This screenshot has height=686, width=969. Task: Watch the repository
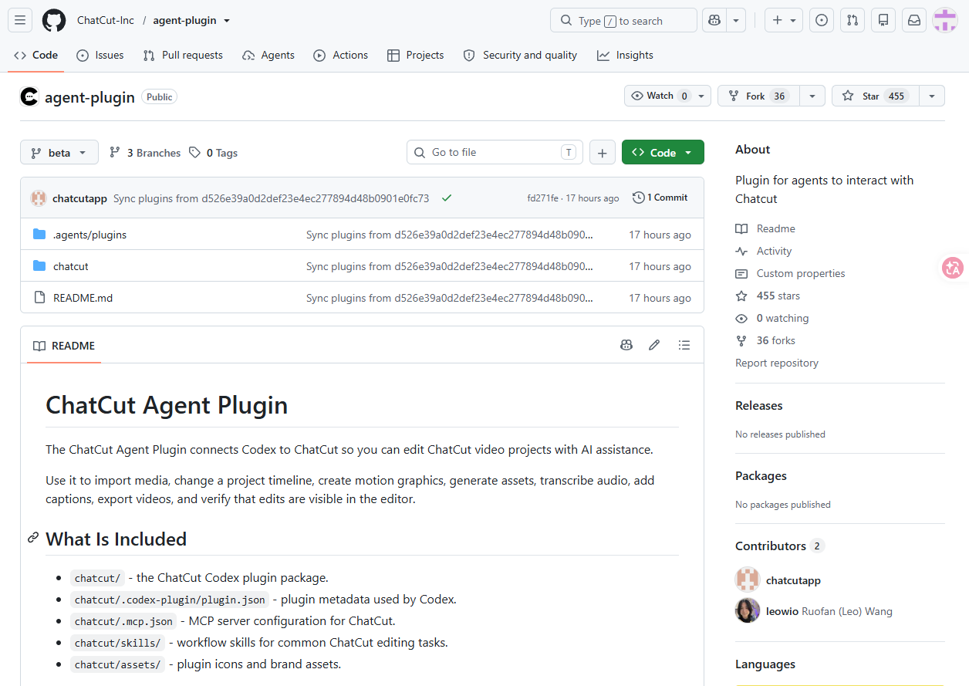coord(668,96)
